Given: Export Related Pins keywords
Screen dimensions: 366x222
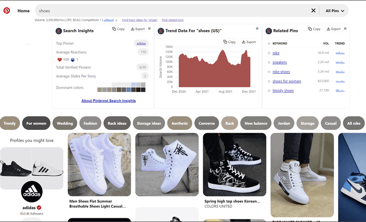Looking at the screenshot, I should coord(333,29).
